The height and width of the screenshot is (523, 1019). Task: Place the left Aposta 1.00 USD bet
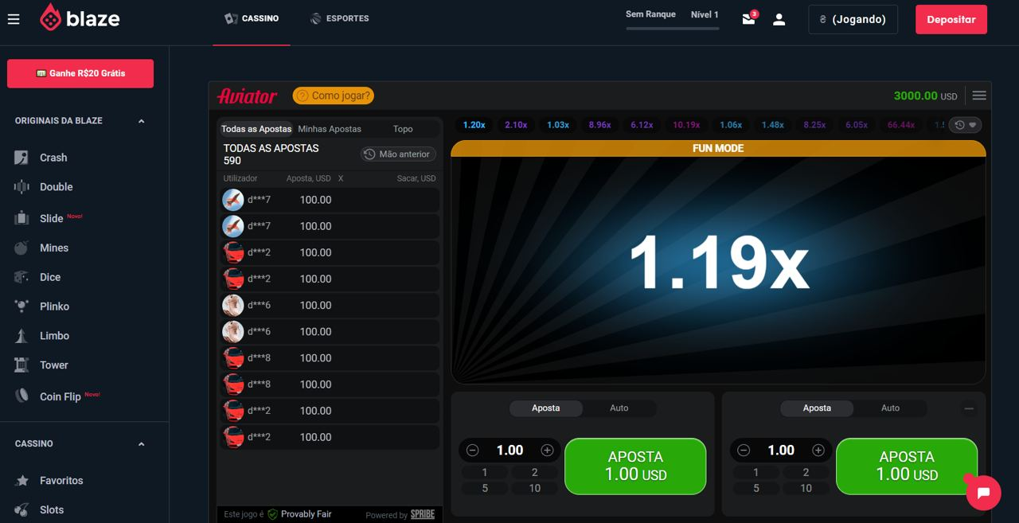click(635, 466)
